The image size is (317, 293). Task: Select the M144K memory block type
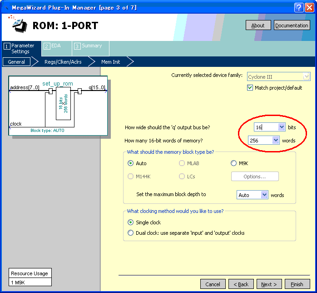coord(130,177)
